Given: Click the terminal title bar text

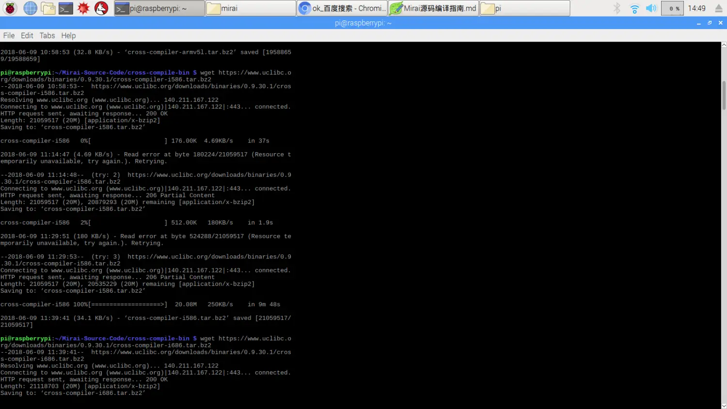Looking at the screenshot, I should click(363, 23).
